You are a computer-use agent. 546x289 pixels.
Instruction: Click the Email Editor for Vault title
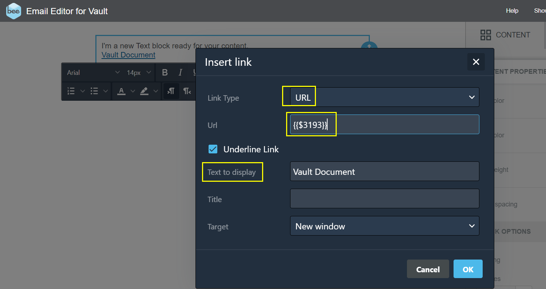(67, 11)
